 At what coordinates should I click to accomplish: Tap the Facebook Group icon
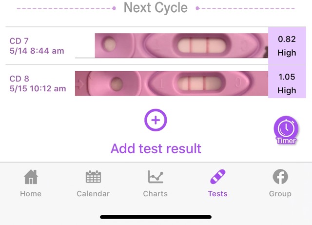tap(280, 177)
